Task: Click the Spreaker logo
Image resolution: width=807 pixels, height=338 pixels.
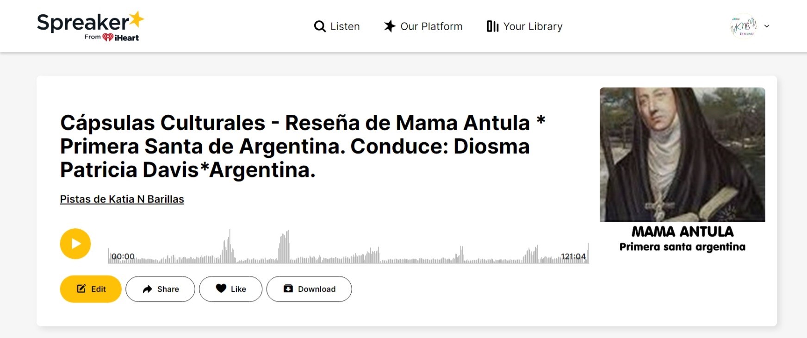Action: [x=90, y=26]
